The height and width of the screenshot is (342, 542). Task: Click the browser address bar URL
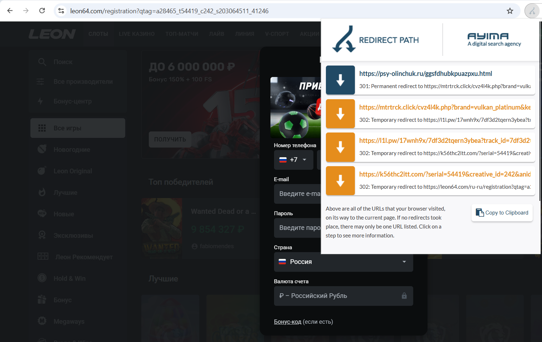(x=169, y=11)
